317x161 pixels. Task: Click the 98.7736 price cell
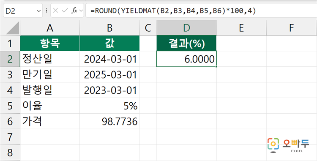(109, 121)
